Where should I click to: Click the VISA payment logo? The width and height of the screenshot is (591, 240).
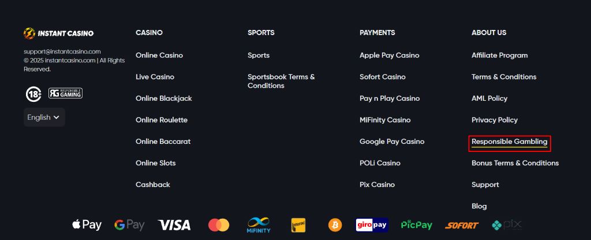[x=174, y=225]
